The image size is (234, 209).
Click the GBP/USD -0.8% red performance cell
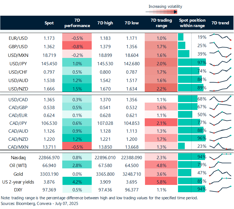(x=77, y=46)
